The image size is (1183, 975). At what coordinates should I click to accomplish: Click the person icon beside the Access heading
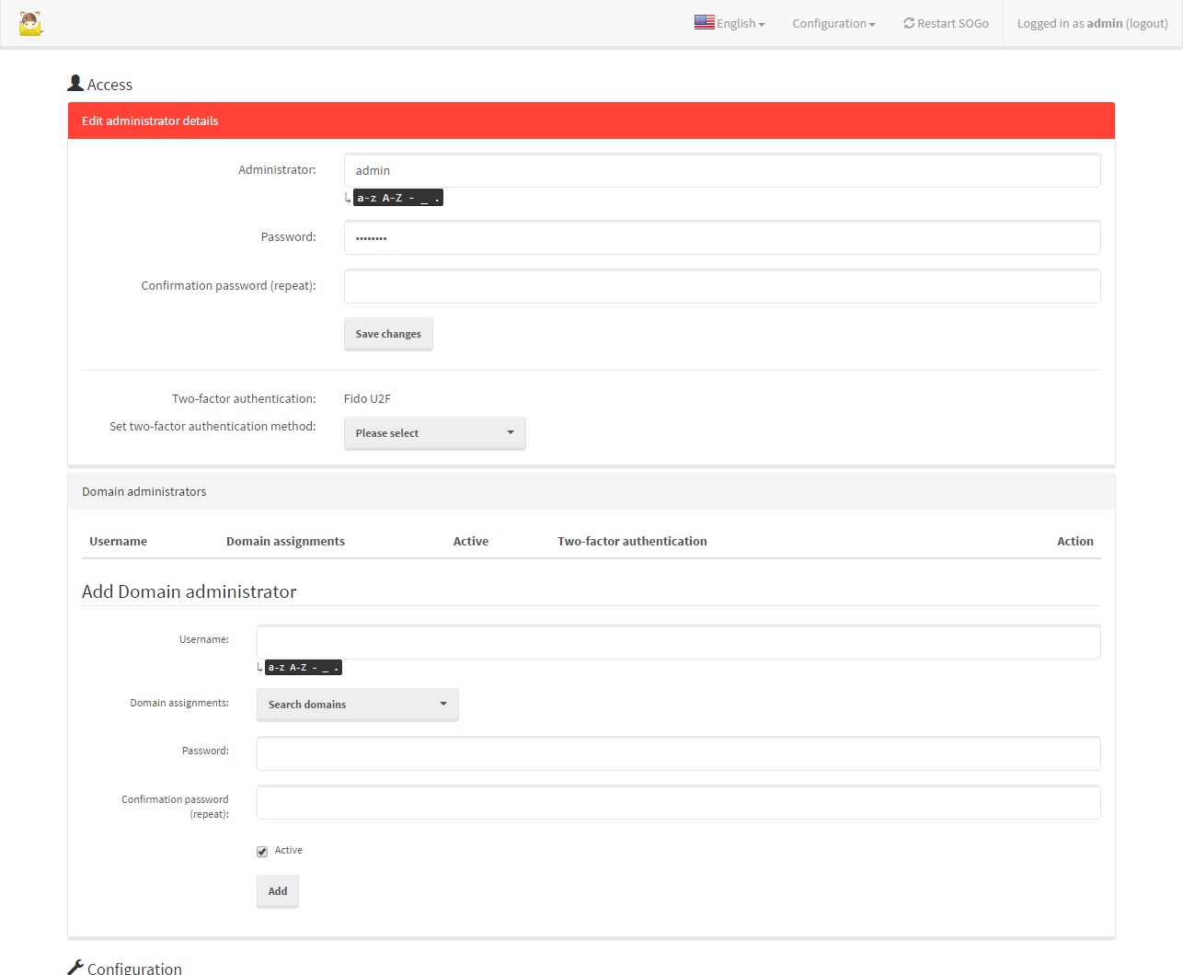75,82
